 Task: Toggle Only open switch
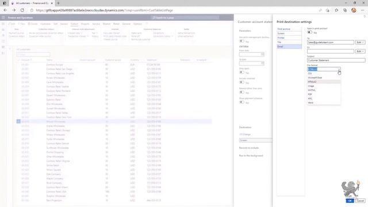(x=241, y=72)
